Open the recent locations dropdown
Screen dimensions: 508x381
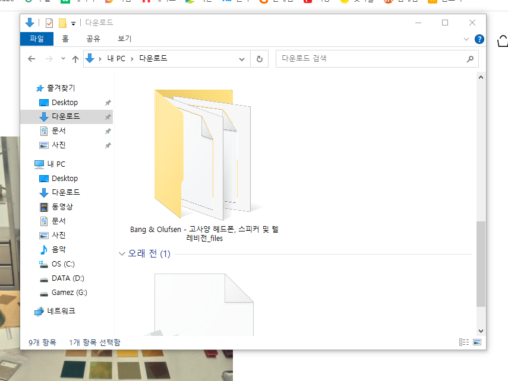(x=63, y=59)
